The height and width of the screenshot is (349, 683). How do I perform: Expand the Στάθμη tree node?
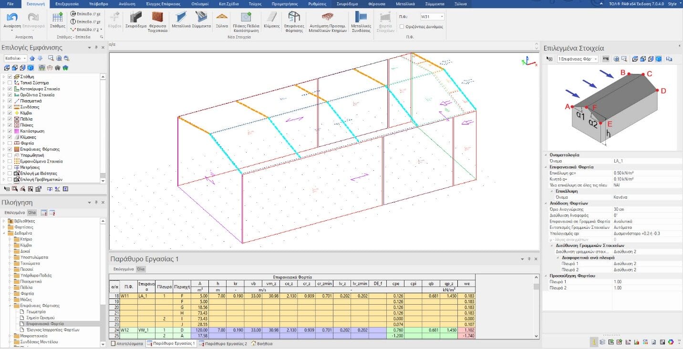coord(4,77)
